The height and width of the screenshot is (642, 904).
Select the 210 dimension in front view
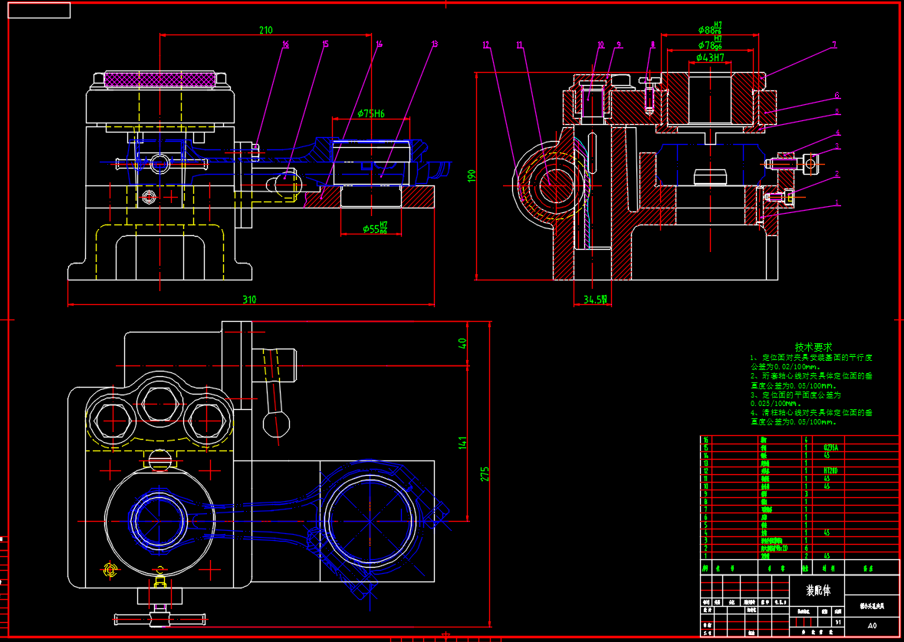point(266,31)
